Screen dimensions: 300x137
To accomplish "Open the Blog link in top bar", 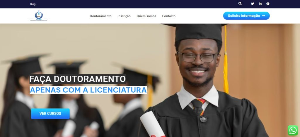I will pyautogui.click(x=33, y=4).
